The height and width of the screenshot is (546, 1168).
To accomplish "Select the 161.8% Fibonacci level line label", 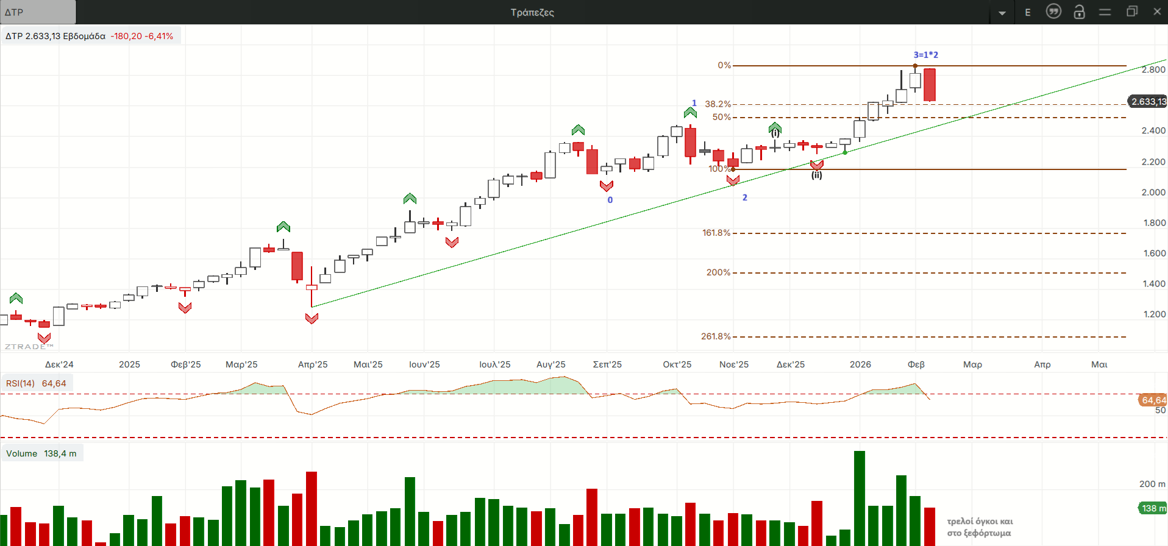I will point(716,233).
